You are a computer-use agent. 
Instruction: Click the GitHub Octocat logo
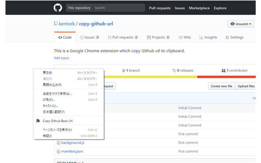point(58,8)
